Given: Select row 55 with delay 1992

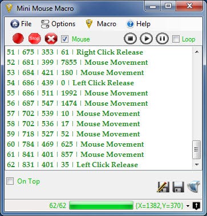Looking at the screenshot, I should coord(99,93).
